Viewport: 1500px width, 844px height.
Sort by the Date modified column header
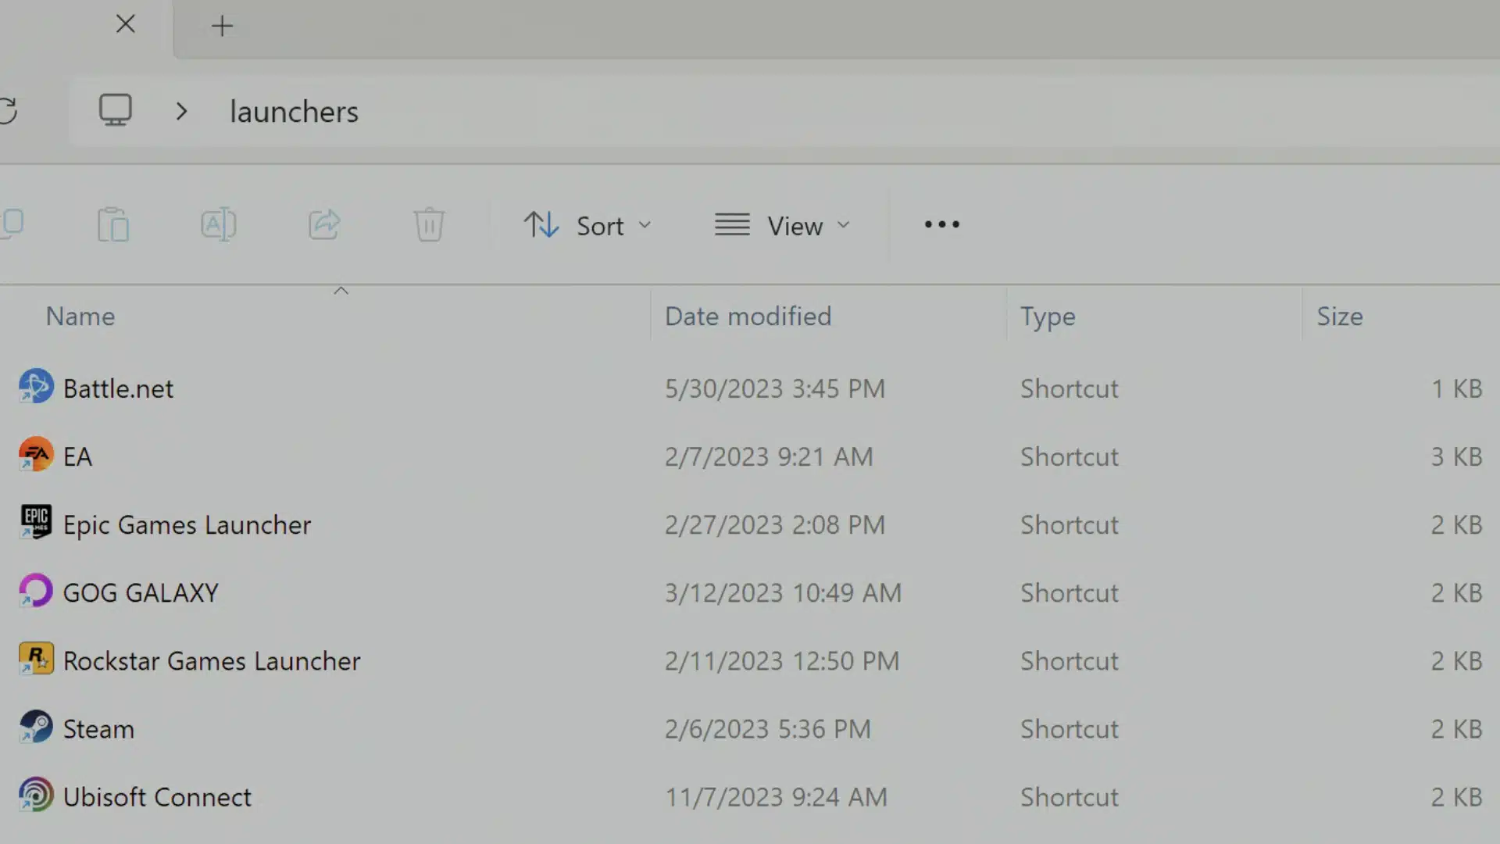tap(748, 316)
